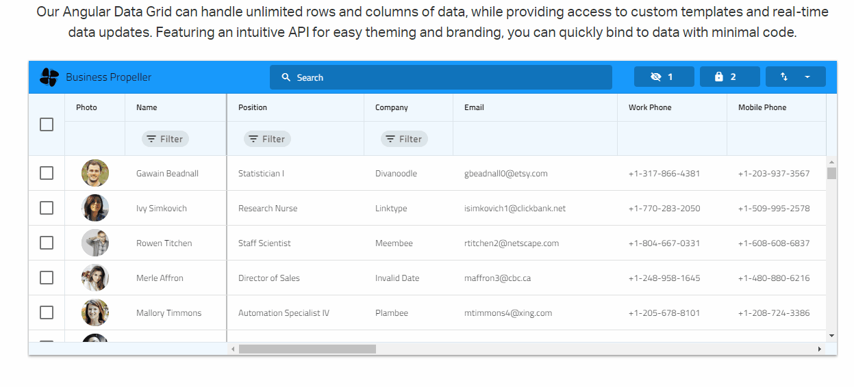Image resolution: width=854 pixels, height=387 pixels.
Task: Click Ivy Simkovich's avatar photo
Action: [x=95, y=208]
